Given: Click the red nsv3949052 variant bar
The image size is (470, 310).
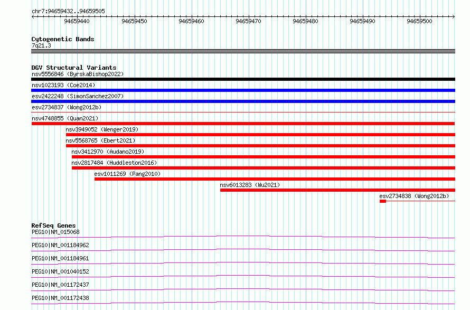Looking at the screenshot, I should point(260,135).
